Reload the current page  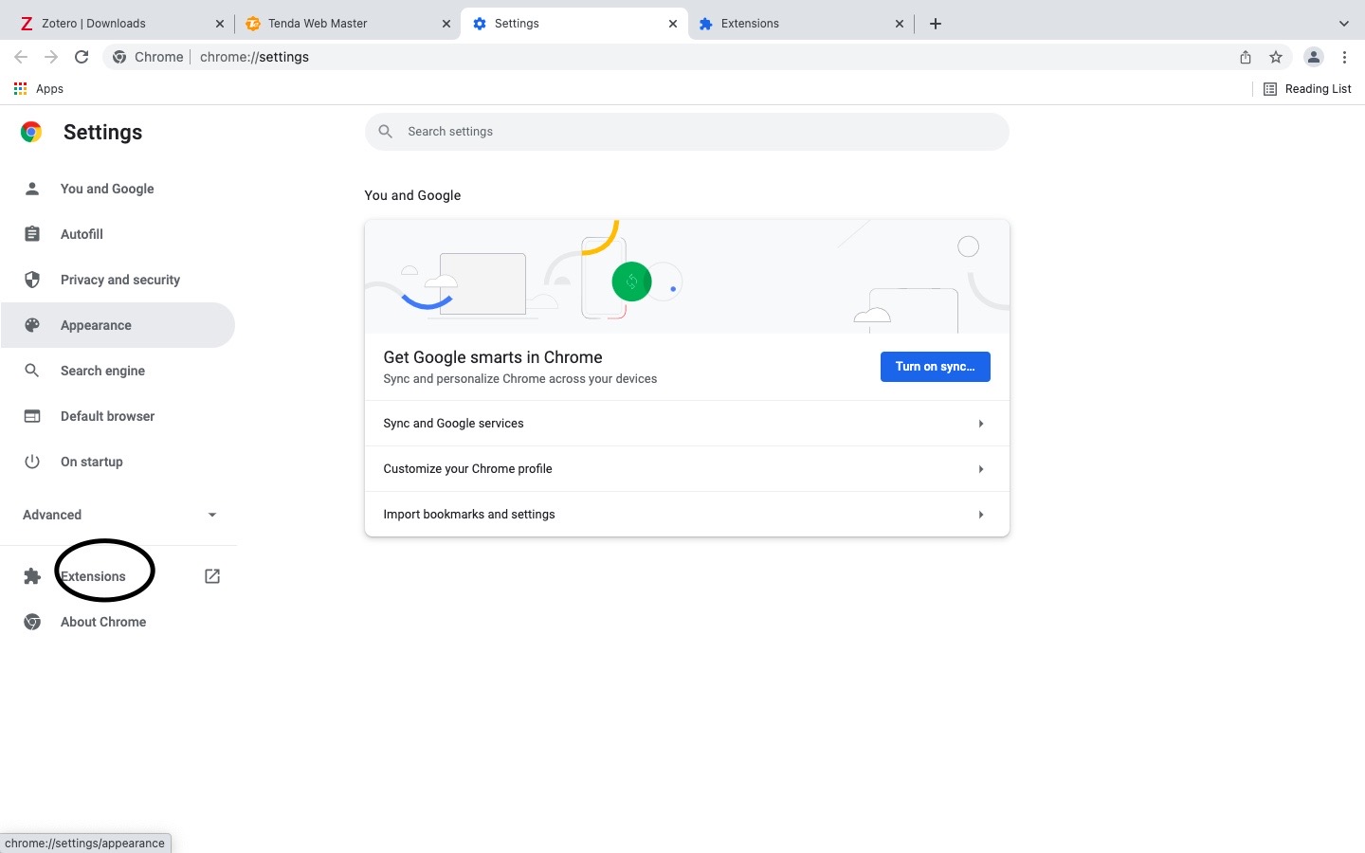coord(82,57)
